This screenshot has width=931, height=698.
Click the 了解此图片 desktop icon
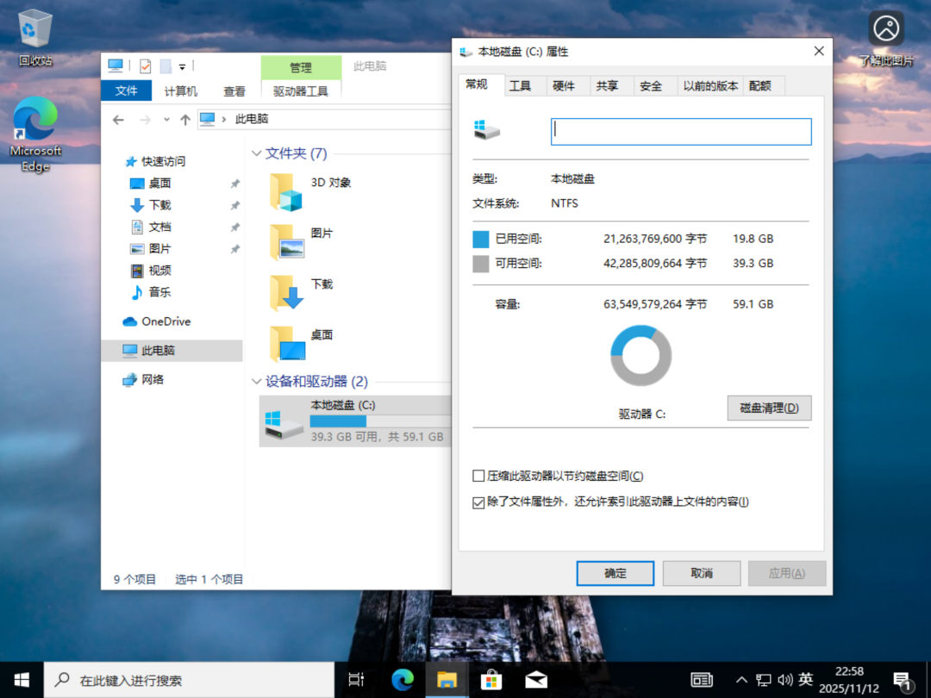click(886, 39)
